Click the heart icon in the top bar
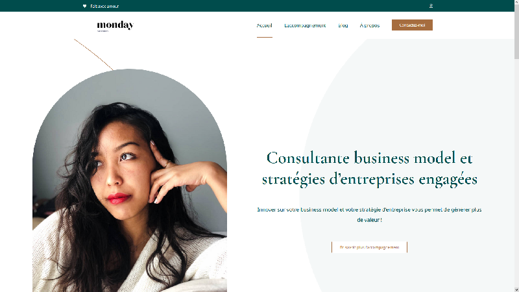Viewport: 519px width, 292px height. [85, 6]
